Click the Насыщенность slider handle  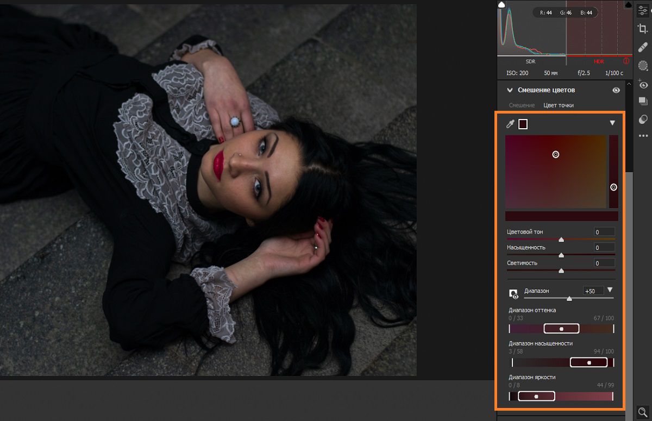point(561,255)
